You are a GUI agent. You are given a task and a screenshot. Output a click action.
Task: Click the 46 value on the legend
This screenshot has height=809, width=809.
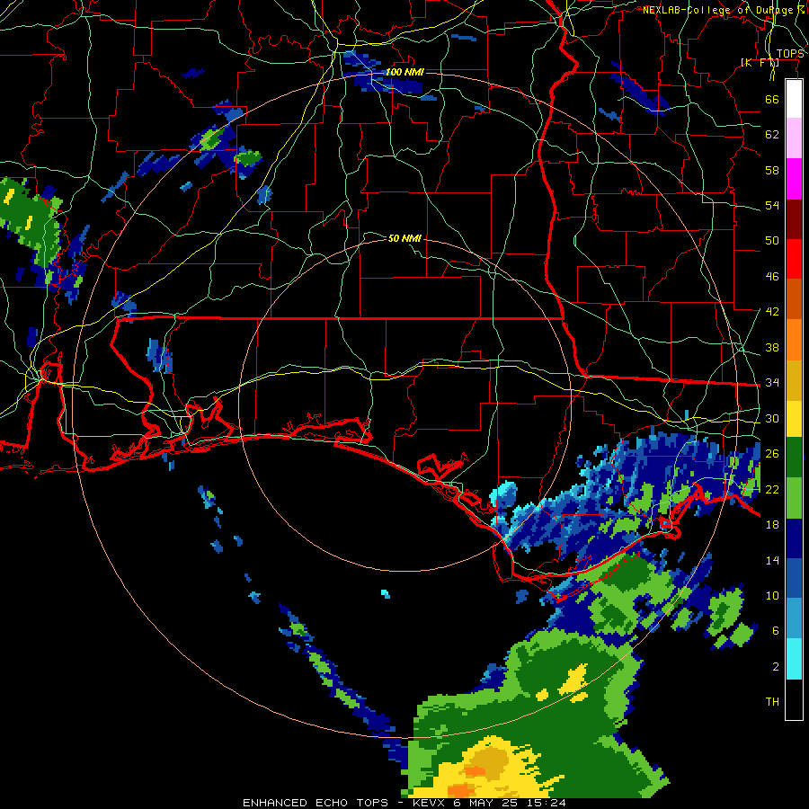[772, 277]
